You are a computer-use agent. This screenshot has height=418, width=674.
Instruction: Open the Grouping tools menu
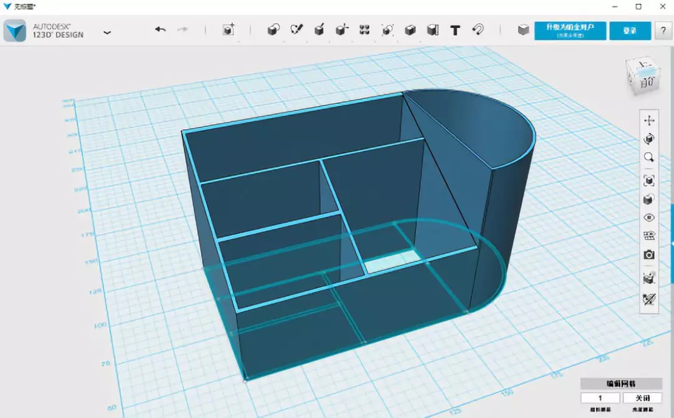coord(388,30)
